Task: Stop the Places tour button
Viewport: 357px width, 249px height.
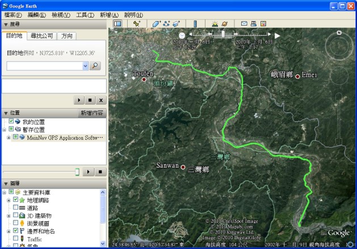Action: coord(100,172)
